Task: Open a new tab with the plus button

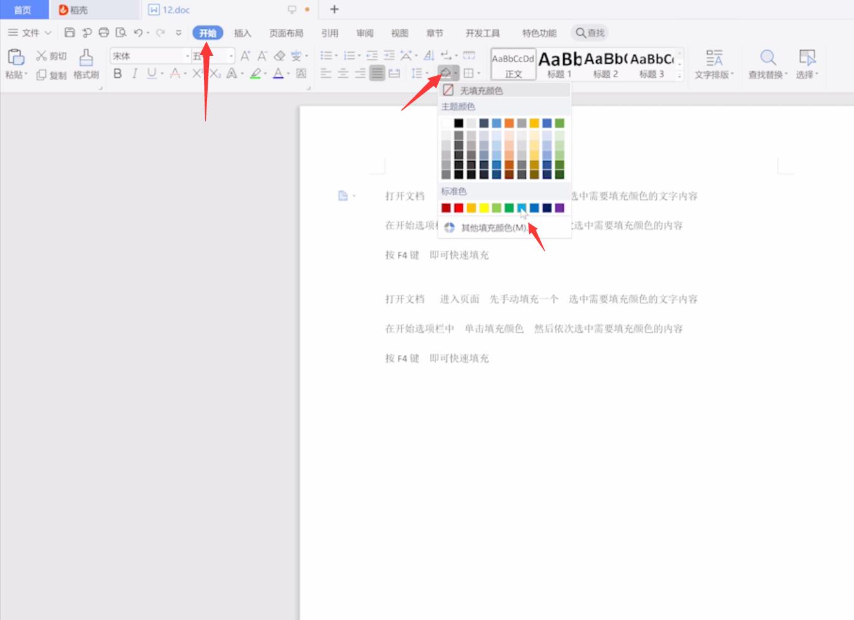Action: coord(334,9)
